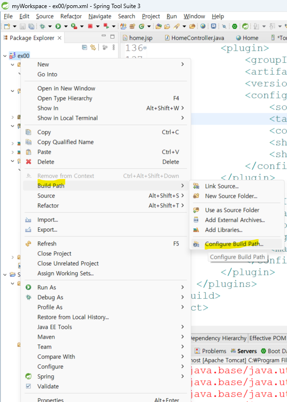Click the New file toolbar icon
This screenshot has height=402, width=287.
[x=7, y=27]
